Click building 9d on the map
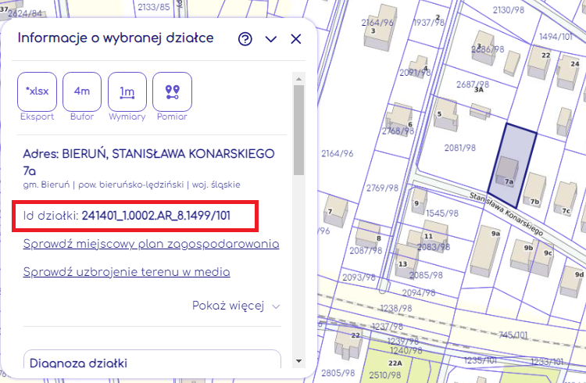This screenshot has height=383, width=586. click(x=573, y=282)
